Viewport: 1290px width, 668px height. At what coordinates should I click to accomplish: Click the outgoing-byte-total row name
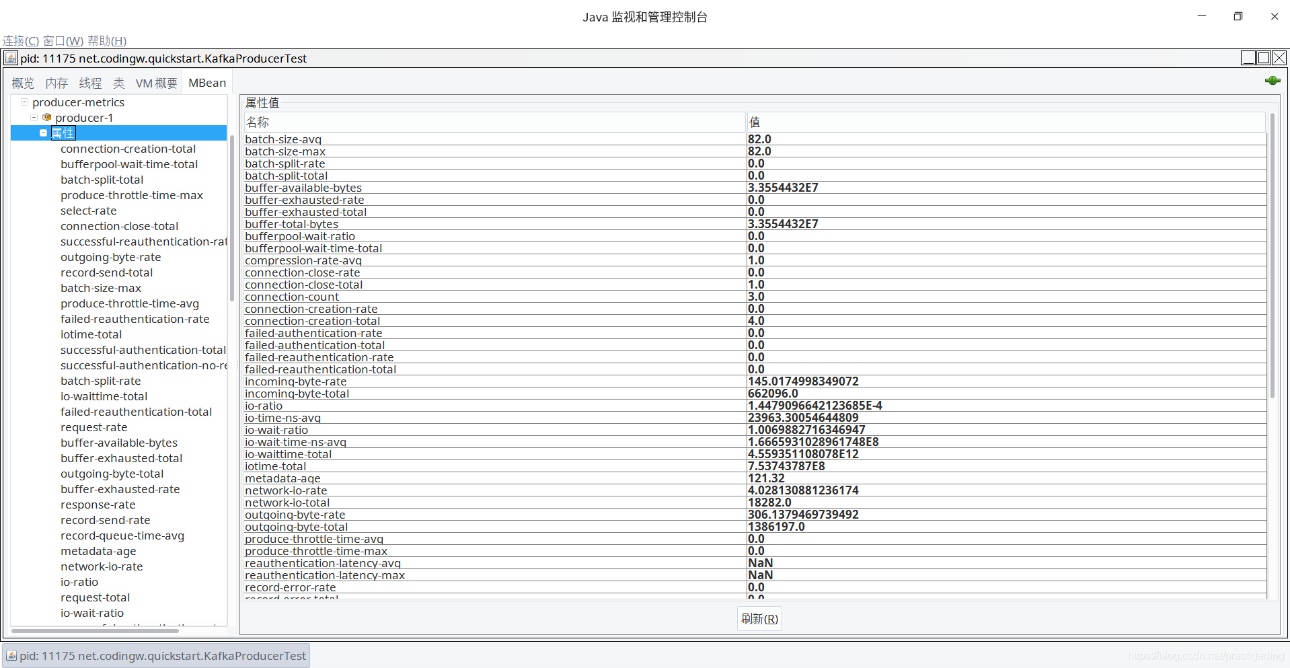[296, 527]
